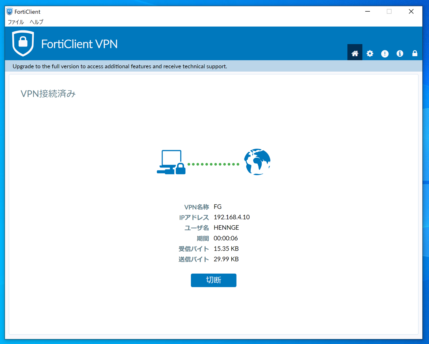Viewport: 429px width, 344px height.
Task: Click the FortiClient title bar app icon
Action: click(x=9, y=12)
